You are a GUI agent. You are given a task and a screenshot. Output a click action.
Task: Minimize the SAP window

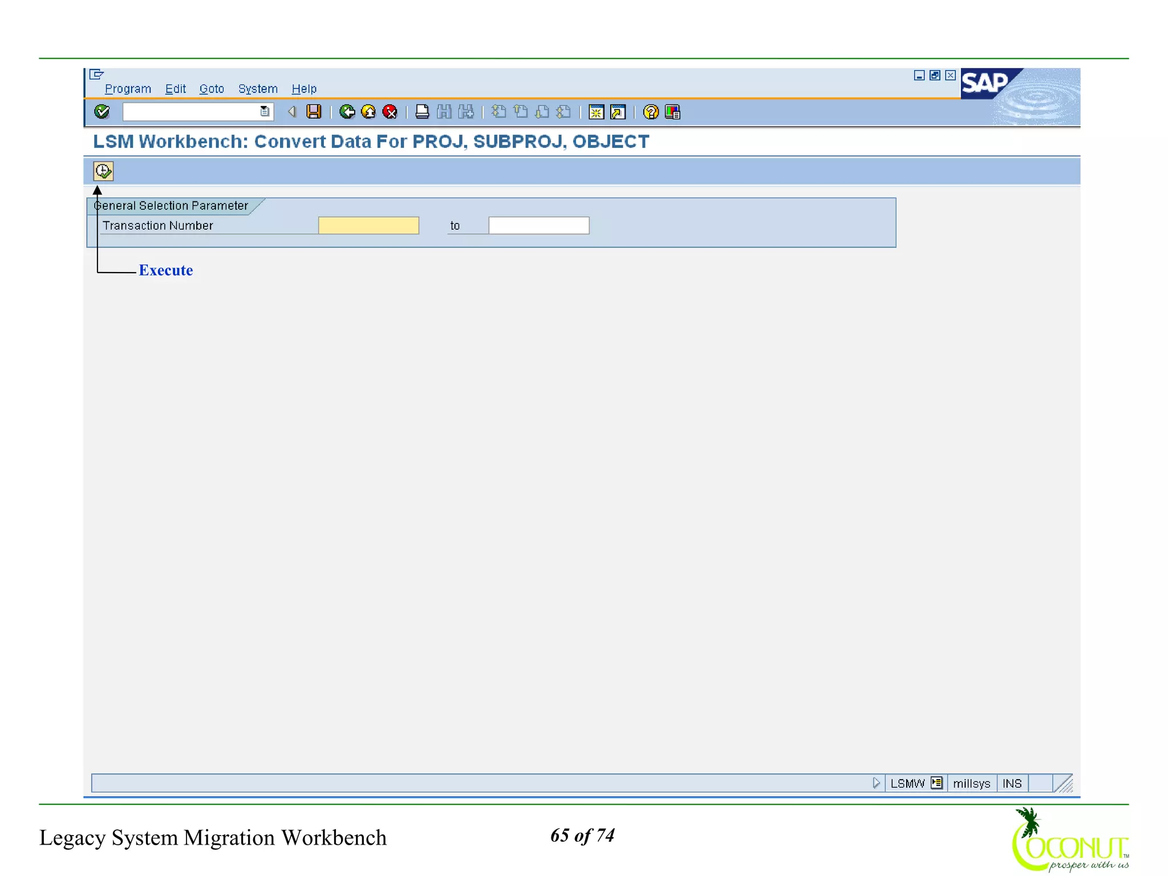919,75
